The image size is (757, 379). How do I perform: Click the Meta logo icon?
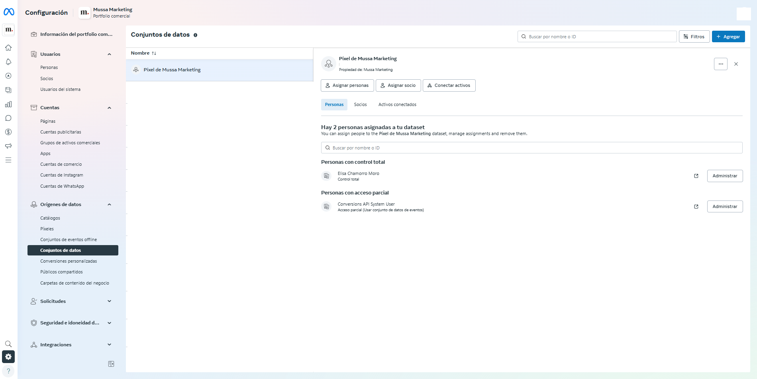pos(9,12)
